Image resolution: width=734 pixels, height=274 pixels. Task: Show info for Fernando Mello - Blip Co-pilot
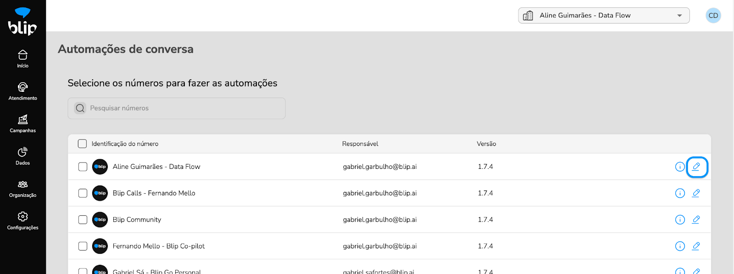click(680, 246)
